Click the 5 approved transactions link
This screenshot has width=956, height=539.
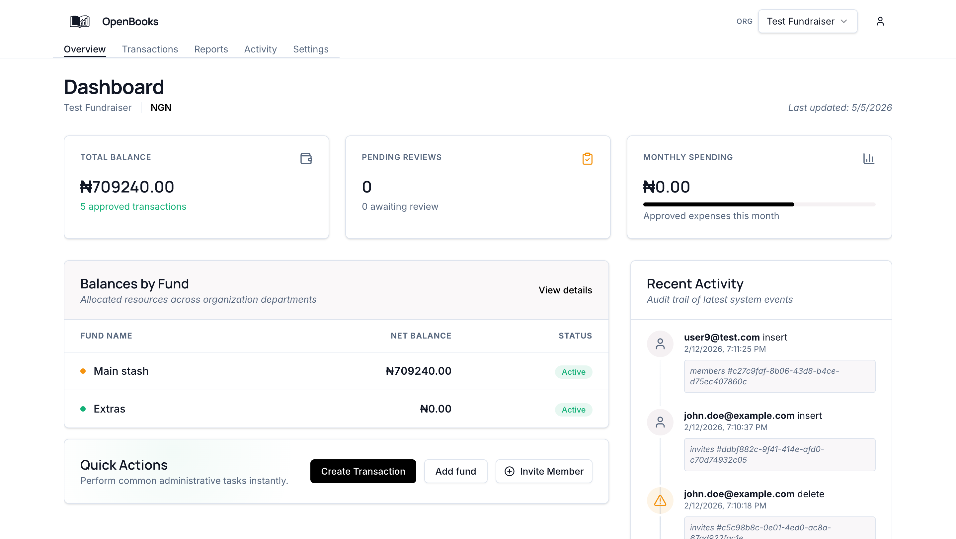[x=133, y=207]
